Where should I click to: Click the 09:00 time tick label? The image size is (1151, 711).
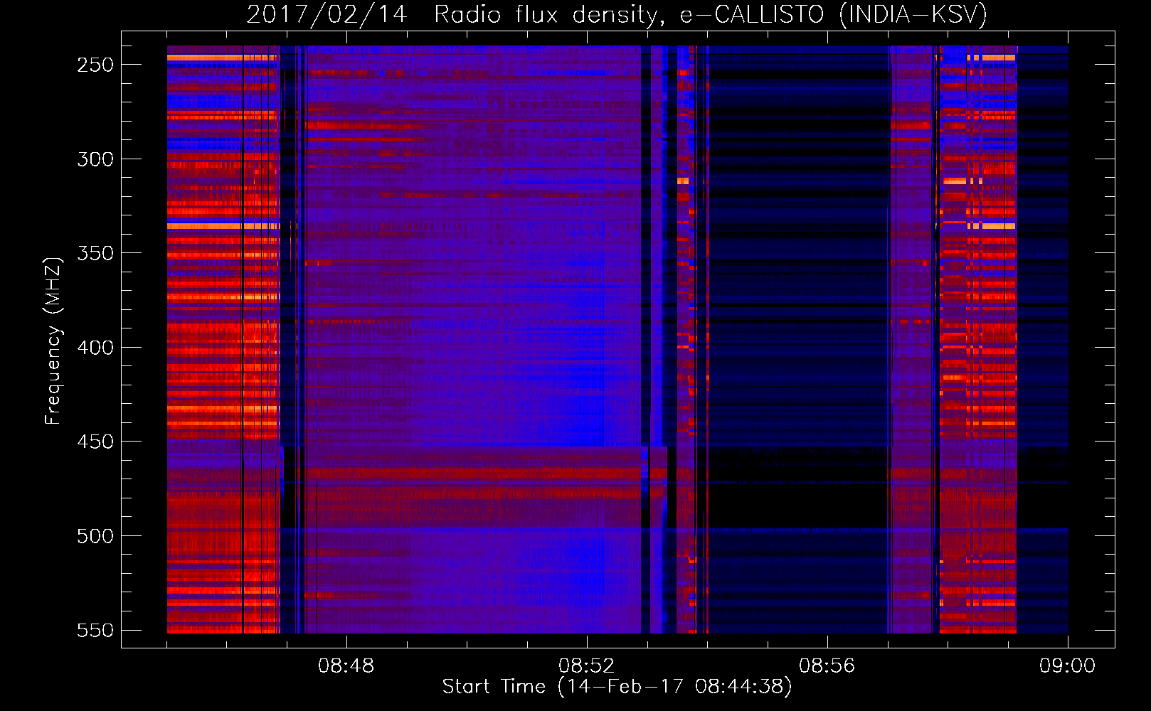tap(1067, 666)
